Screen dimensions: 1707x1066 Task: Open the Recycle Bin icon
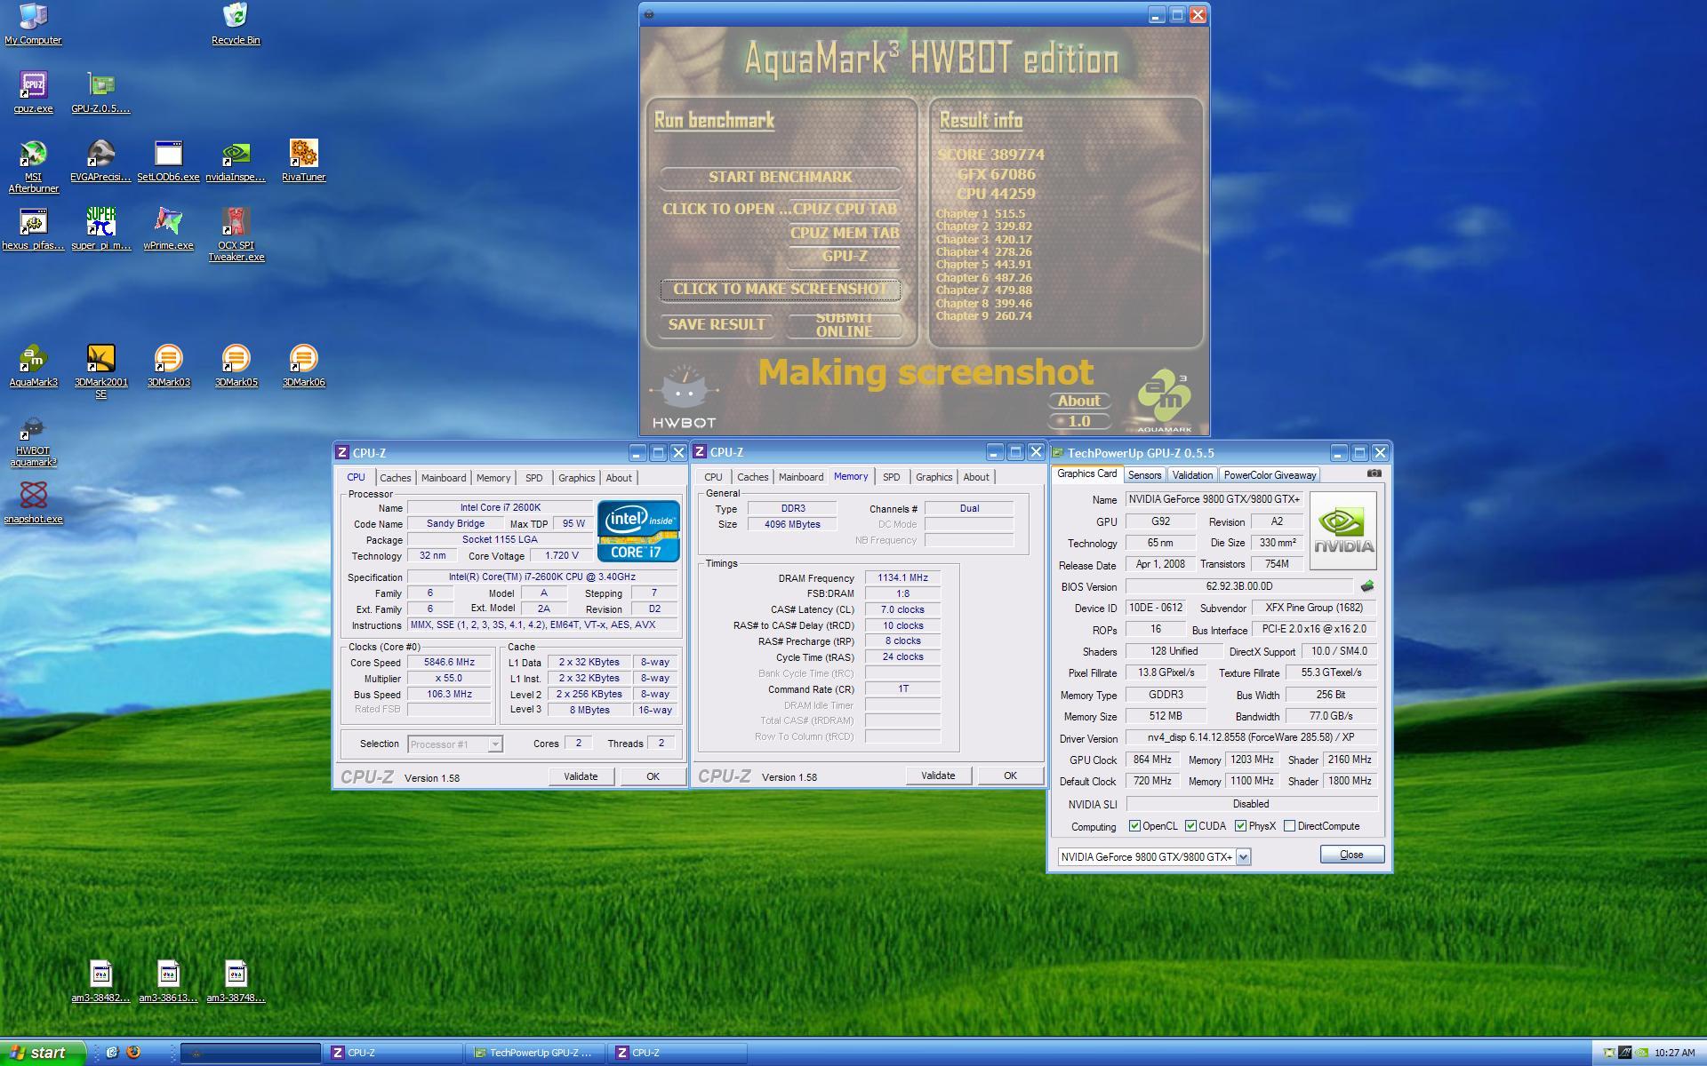click(x=236, y=24)
